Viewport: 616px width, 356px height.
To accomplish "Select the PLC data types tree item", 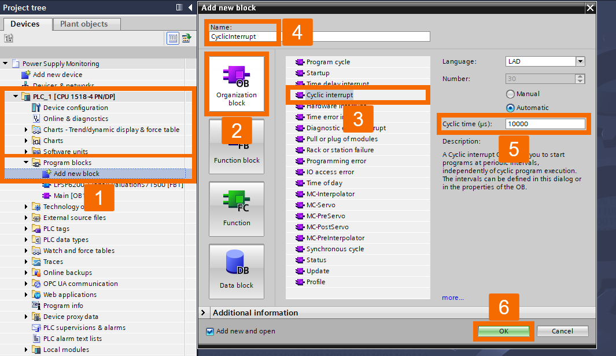I will tap(66, 240).
